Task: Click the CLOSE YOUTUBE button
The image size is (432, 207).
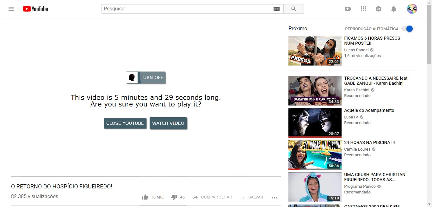Action: pyautogui.click(x=125, y=123)
